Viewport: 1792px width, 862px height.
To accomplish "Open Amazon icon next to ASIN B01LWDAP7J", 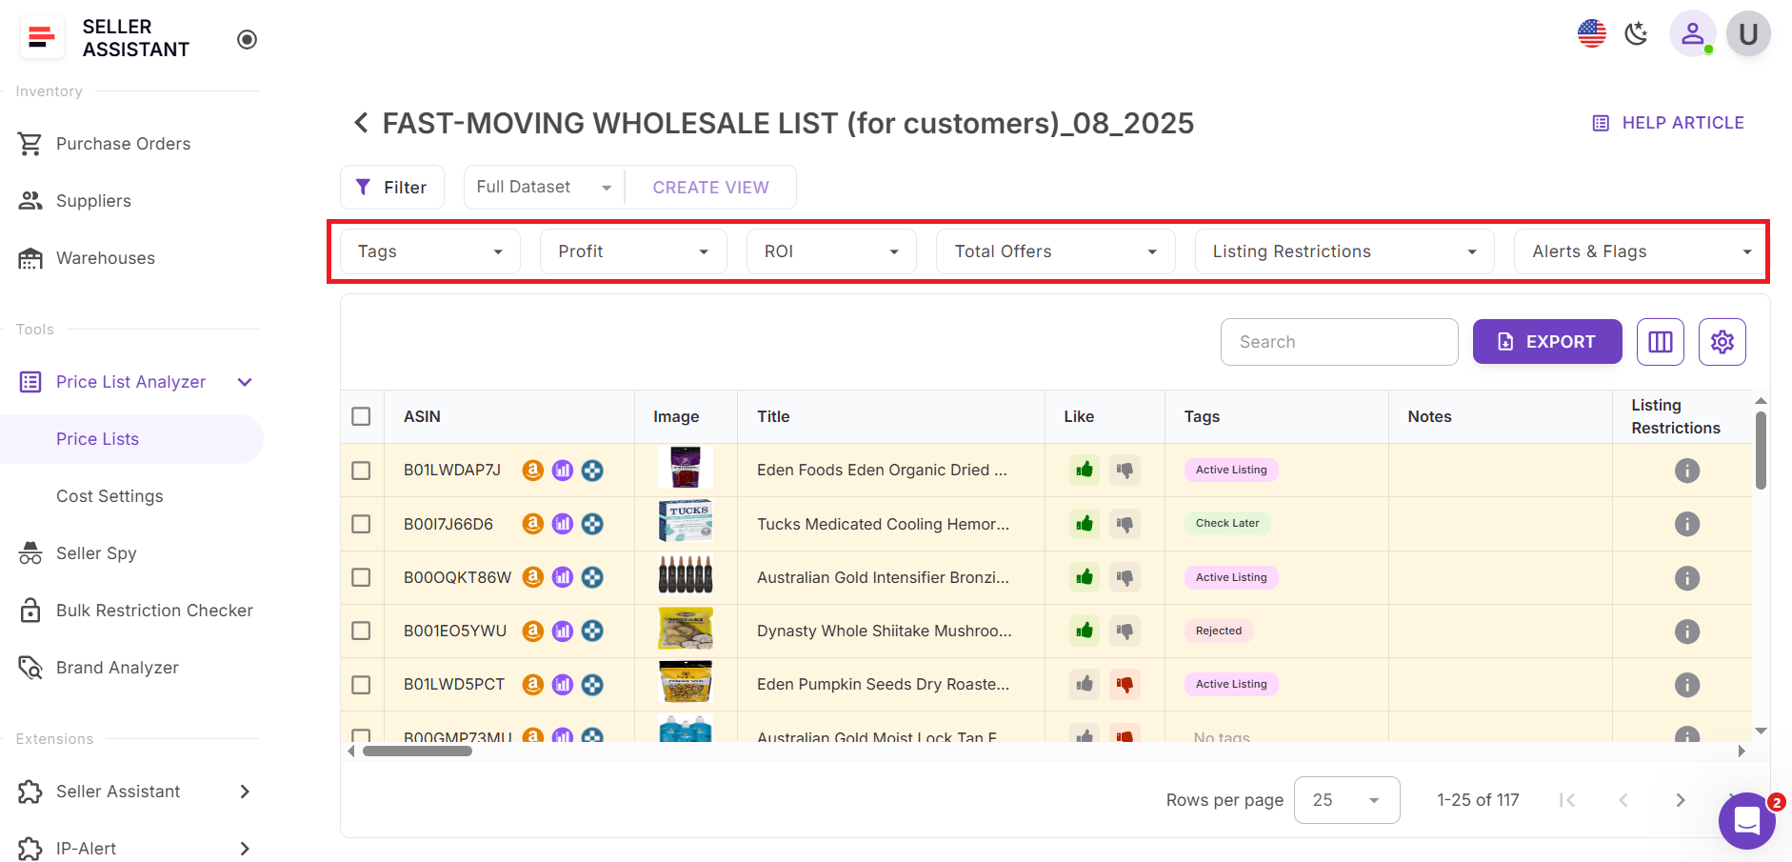I will [533, 470].
